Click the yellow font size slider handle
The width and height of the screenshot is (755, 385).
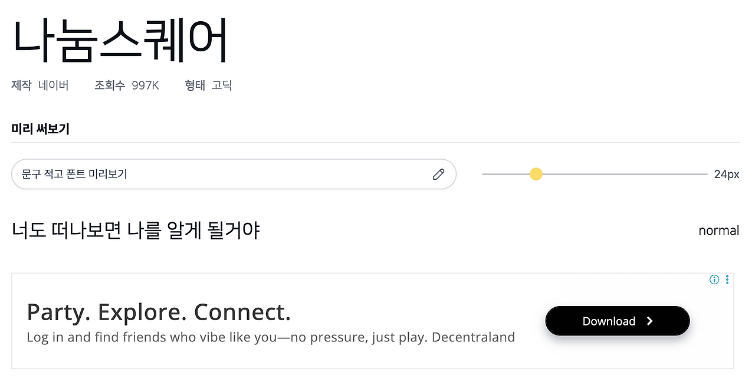pos(536,174)
